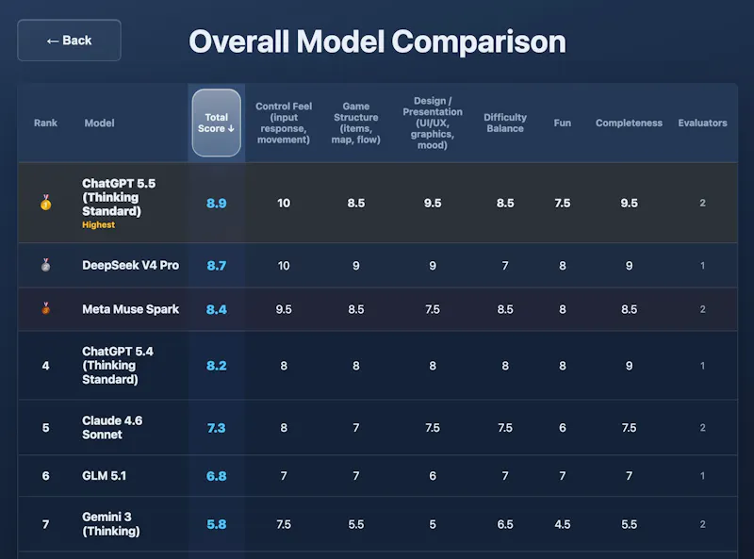Click the Rank column header
The width and height of the screenshot is (754, 559).
pyautogui.click(x=45, y=123)
